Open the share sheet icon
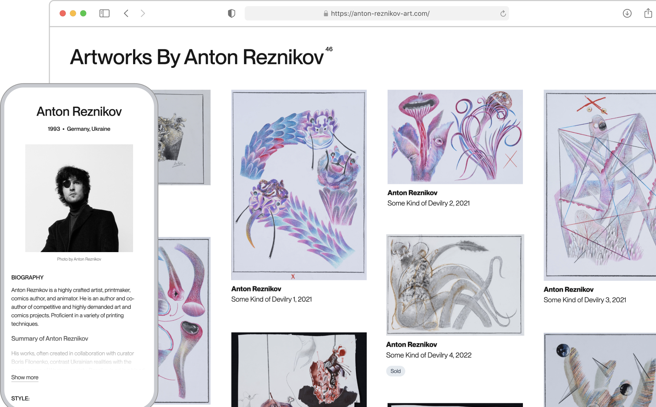656x407 pixels. click(648, 13)
